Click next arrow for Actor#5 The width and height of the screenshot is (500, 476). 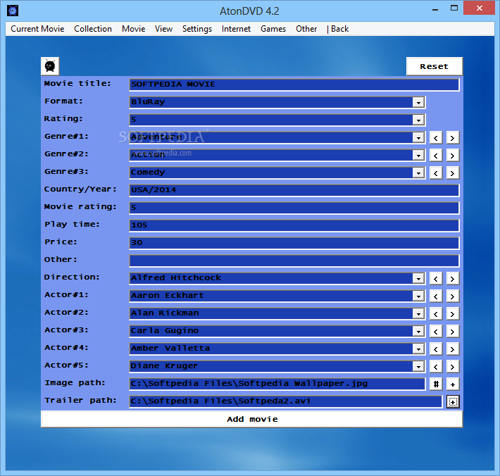click(x=452, y=367)
